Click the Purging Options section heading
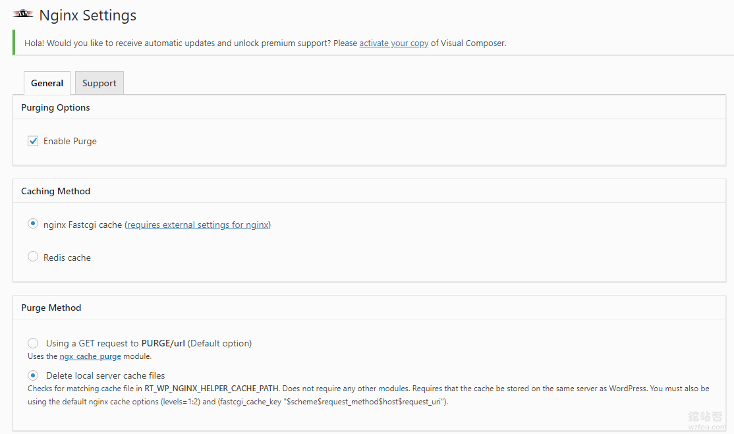The height and width of the screenshot is (434, 734). click(x=55, y=107)
